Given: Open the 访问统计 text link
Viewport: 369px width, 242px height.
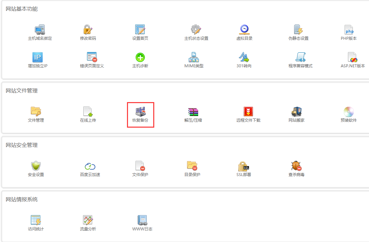Looking at the screenshot, I should 36,229.
